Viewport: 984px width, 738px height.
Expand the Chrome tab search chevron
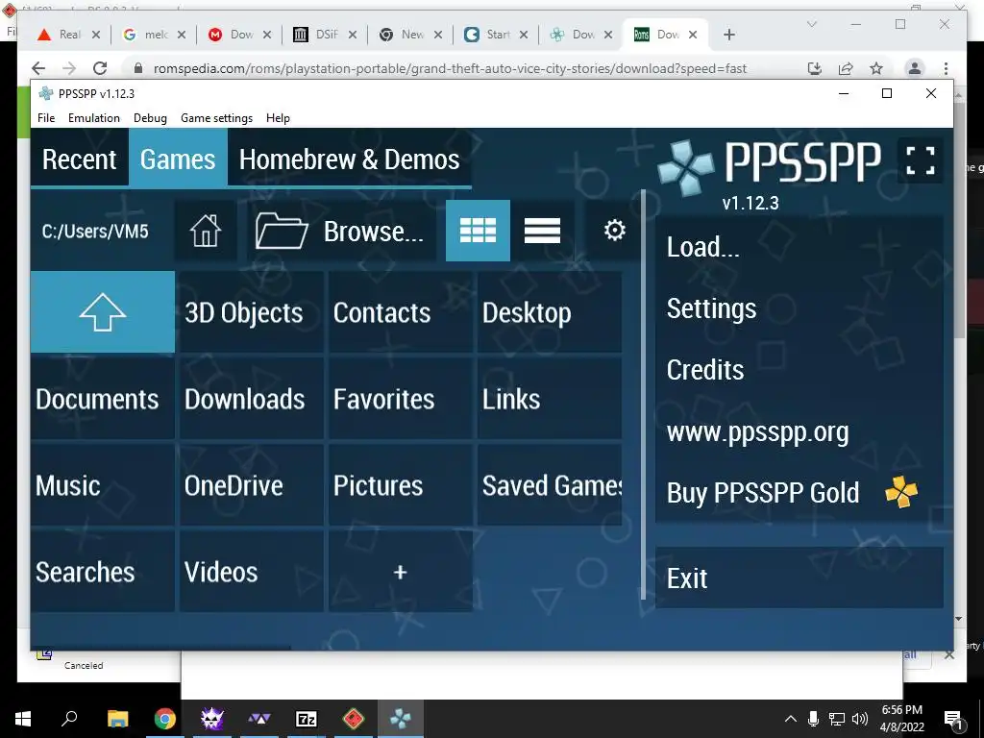point(811,24)
